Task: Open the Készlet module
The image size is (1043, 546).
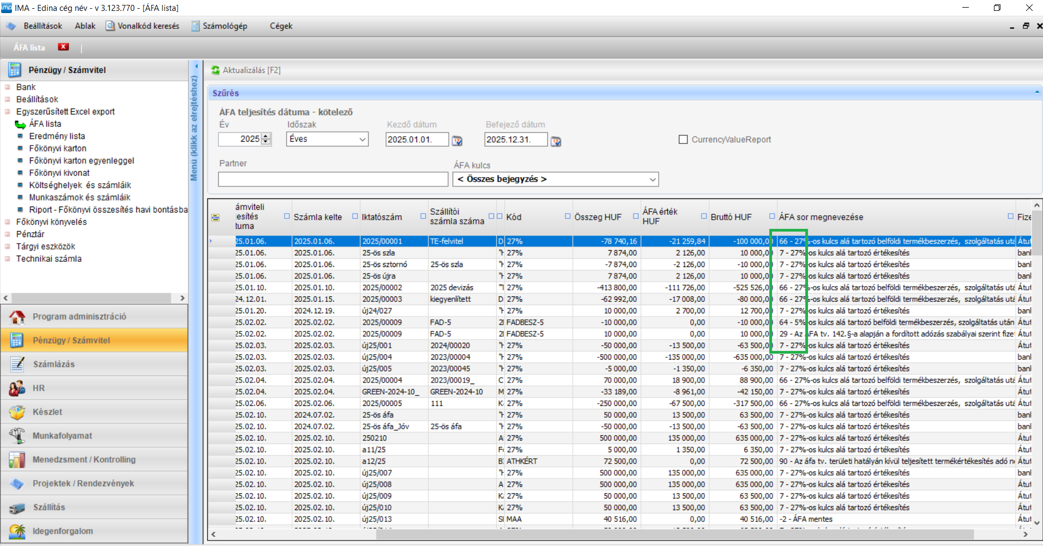Action: [47, 412]
